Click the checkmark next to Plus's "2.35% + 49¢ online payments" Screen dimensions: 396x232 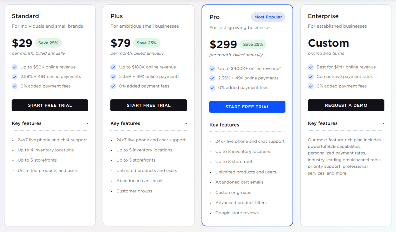[113, 77]
